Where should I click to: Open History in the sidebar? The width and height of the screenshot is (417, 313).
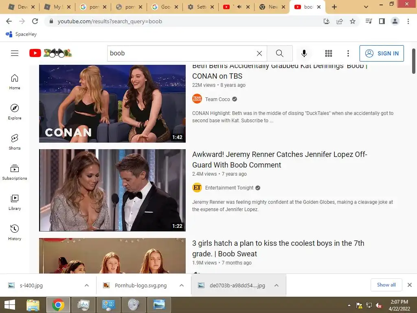(15, 233)
